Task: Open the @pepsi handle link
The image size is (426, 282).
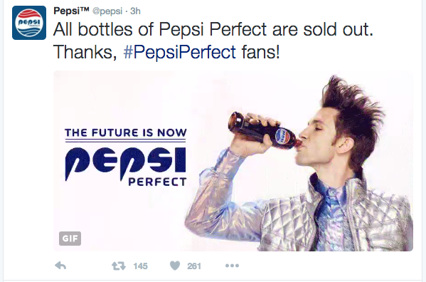Action: (107, 11)
